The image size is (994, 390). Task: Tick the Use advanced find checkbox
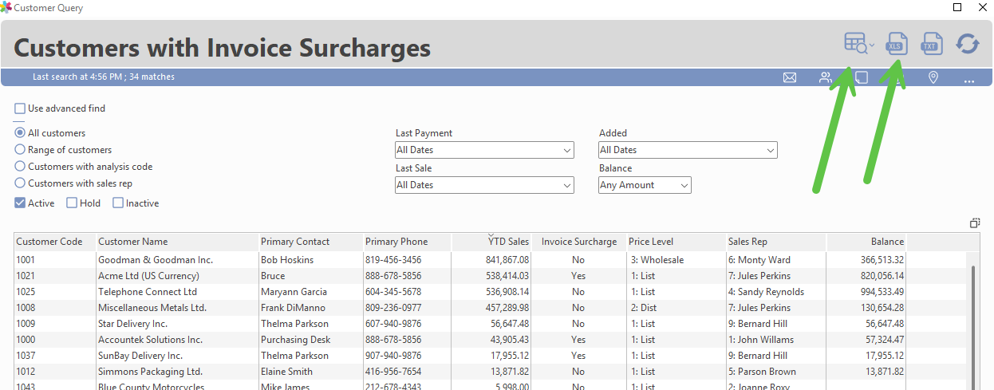click(x=20, y=108)
